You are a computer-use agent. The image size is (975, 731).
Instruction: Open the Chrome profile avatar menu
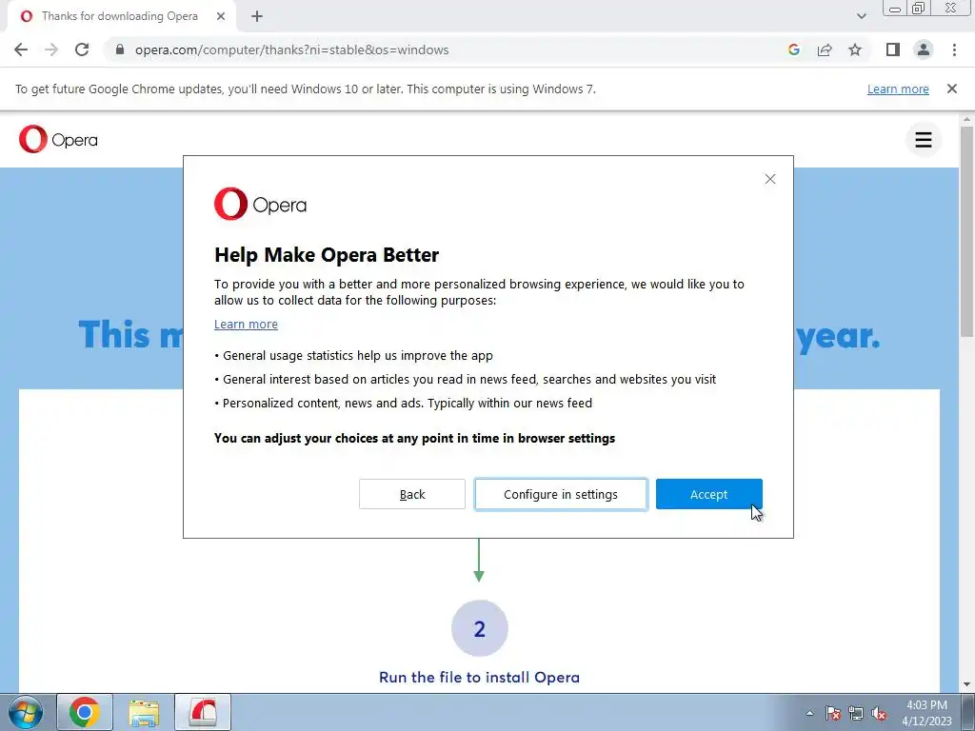(x=924, y=49)
